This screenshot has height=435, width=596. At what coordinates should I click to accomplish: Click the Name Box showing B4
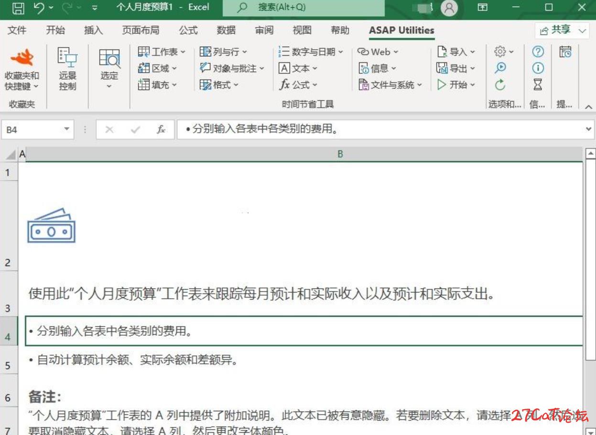pyautogui.click(x=32, y=129)
